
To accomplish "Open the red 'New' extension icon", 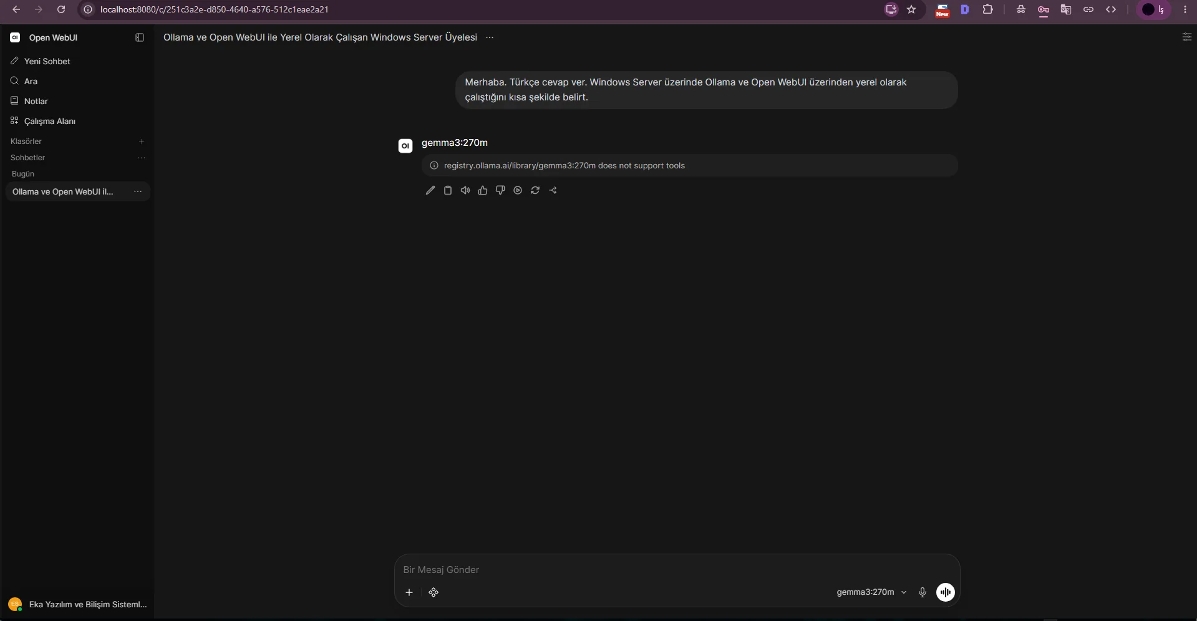I will [943, 10].
